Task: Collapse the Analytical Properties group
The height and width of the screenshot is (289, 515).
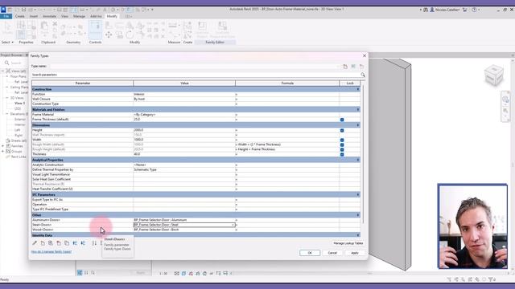Action: coord(358,160)
